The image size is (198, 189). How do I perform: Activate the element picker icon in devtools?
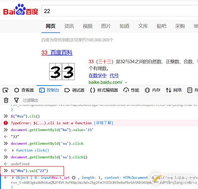tap(5, 90)
